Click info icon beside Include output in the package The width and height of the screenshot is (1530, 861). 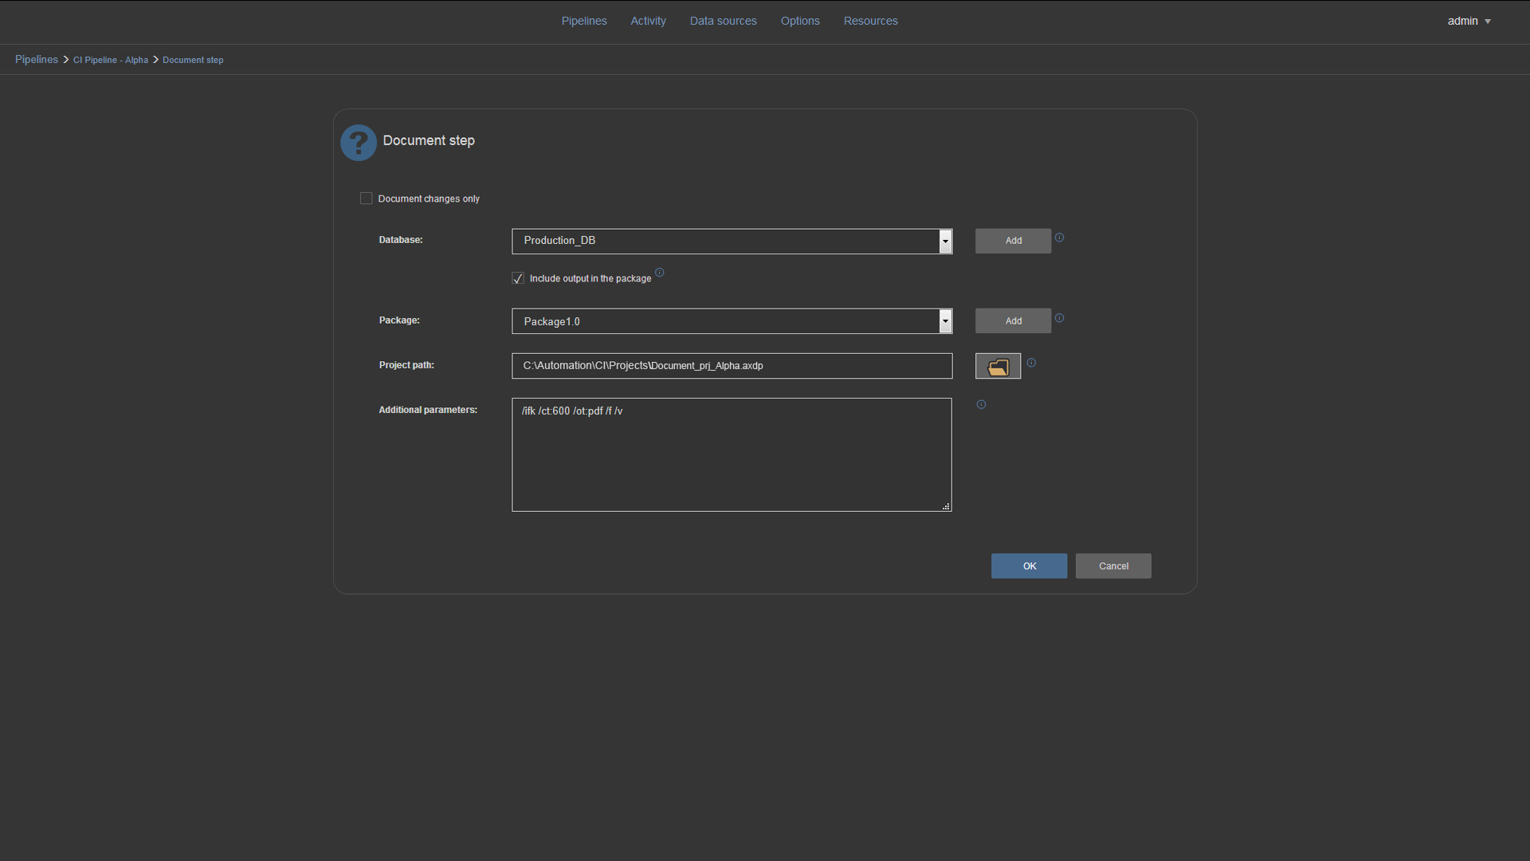pos(659,273)
